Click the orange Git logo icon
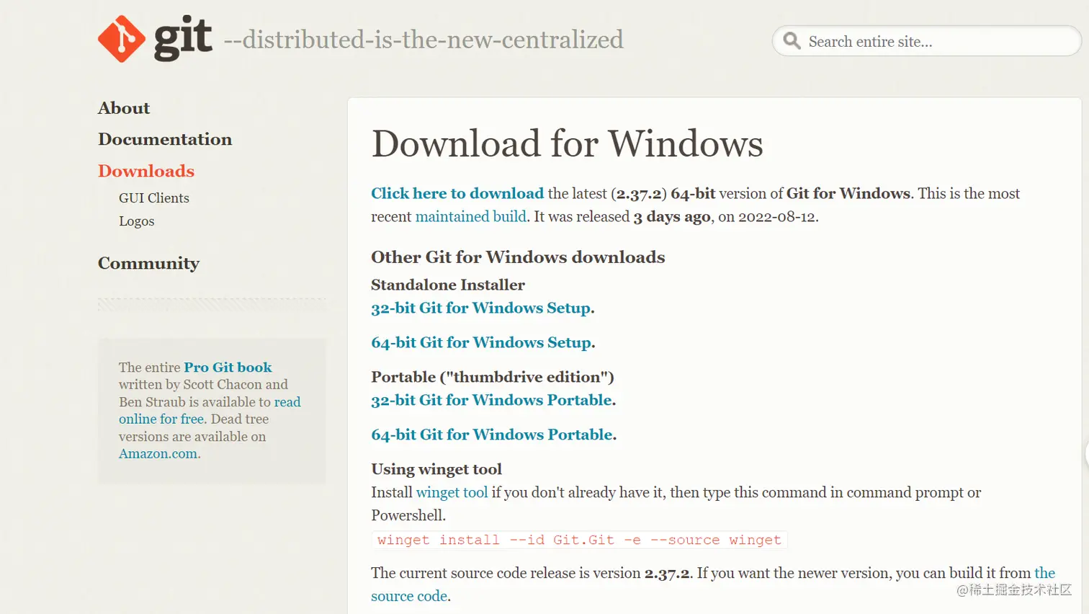 coord(122,39)
